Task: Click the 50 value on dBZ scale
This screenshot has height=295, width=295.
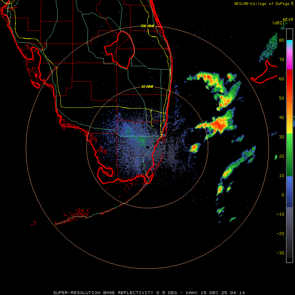Action: pos(282,98)
